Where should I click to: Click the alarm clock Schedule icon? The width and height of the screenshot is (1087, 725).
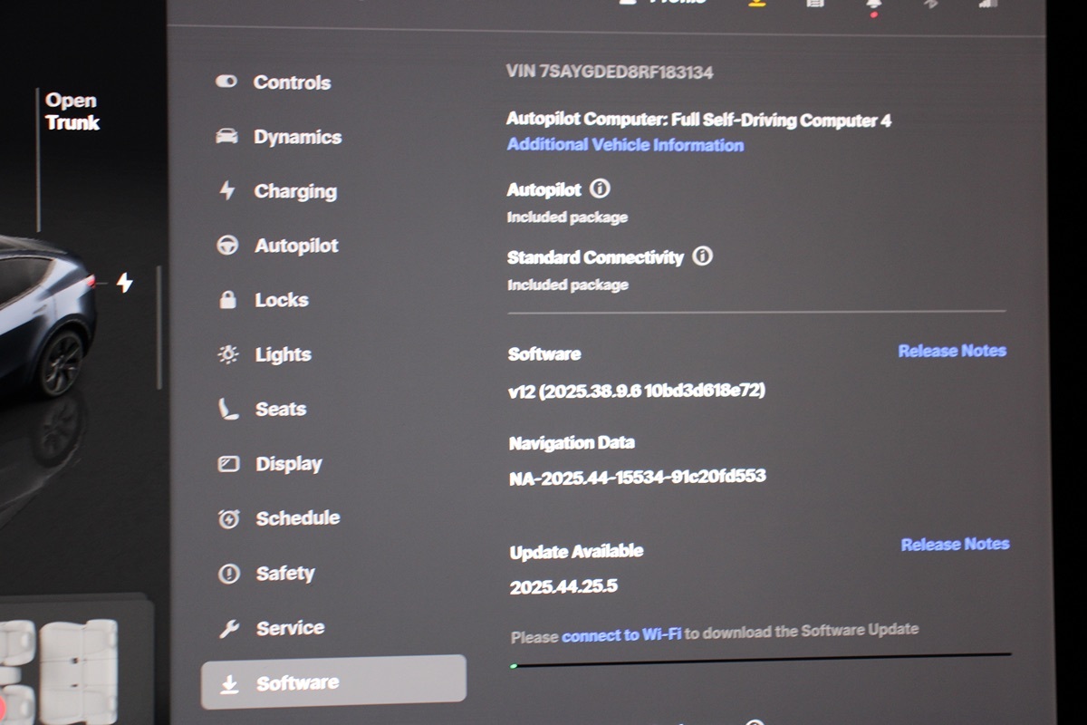[228, 519]
